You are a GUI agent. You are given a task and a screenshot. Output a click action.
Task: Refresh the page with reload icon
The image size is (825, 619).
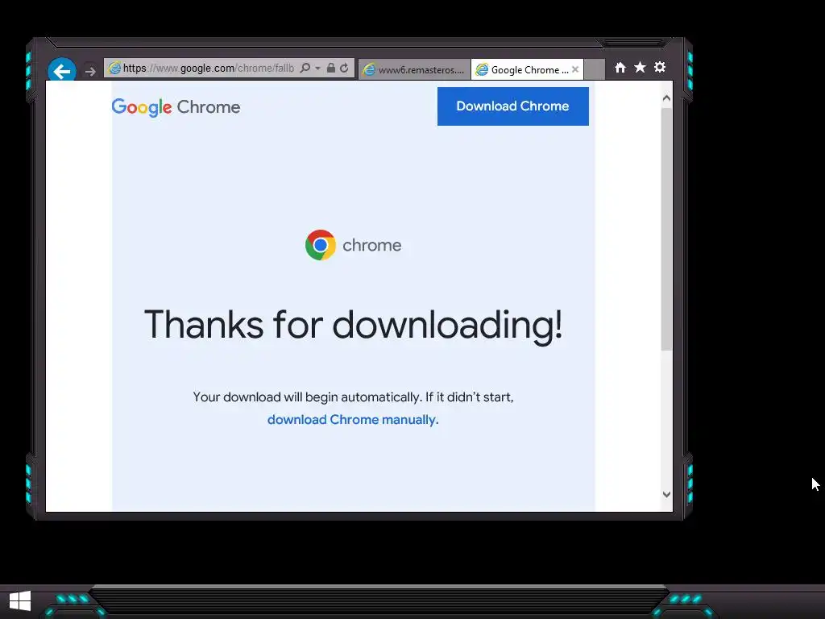pyautogui.click(x=344, y=68)
